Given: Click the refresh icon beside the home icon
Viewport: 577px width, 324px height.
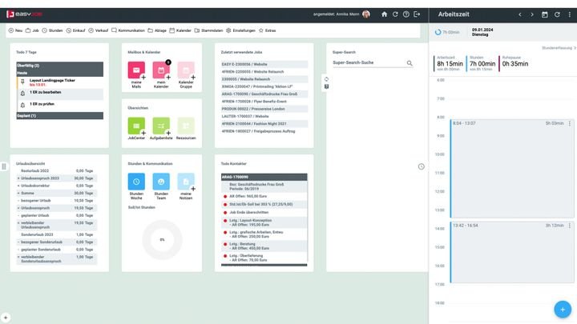Looking at the screenshot, I should point(395,14).
